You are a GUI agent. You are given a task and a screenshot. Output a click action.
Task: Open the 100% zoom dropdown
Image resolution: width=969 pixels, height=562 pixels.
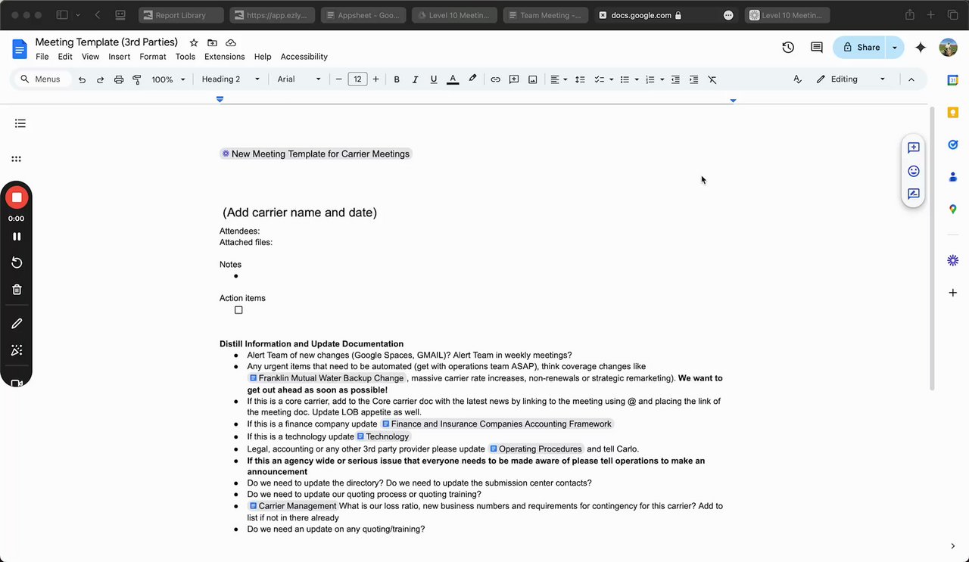168,79
